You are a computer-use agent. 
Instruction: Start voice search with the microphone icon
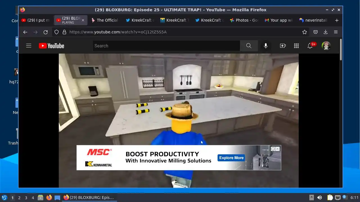click(265, 46)
